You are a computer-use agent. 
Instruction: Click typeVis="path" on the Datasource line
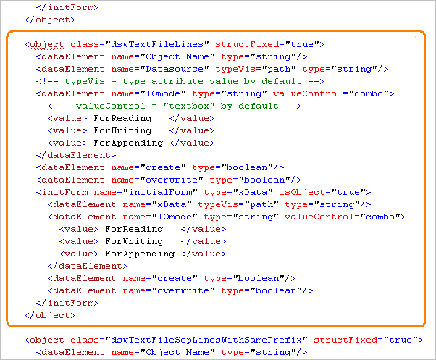click(x=255, y=69)
